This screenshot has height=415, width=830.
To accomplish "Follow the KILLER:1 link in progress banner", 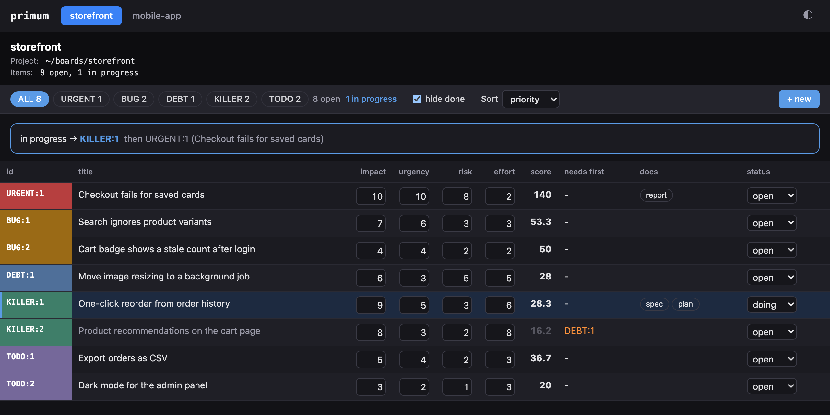I will pyautogui.click(x=99, y=139).
